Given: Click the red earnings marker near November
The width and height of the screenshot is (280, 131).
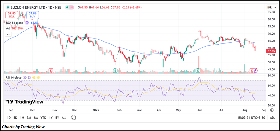Looking at the screenshot, I should 51,70.
